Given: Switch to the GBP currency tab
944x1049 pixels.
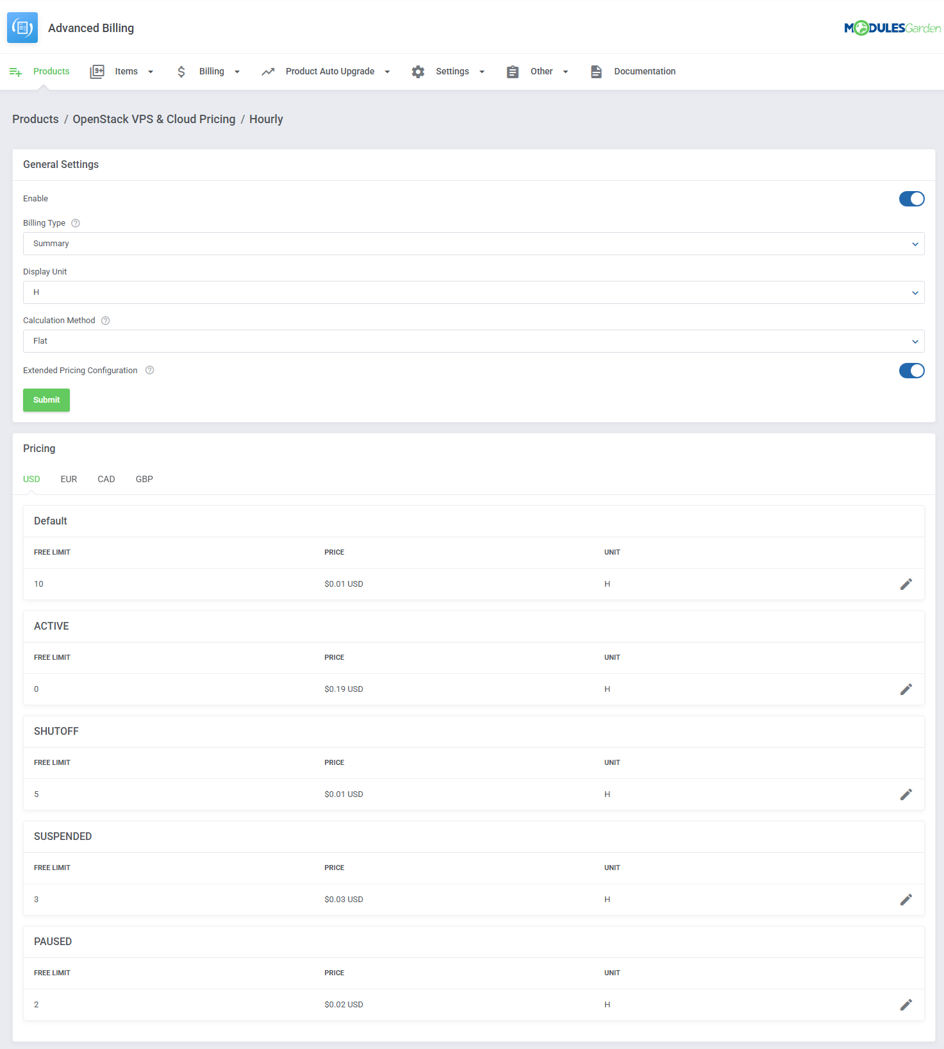Looking at the screenshot, I should 144,479.
